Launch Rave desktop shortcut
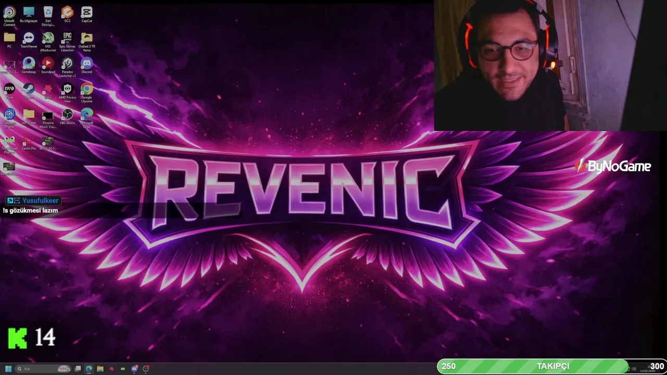This screenshot has height=375, width=667. pyautogui.click(x=9, y=91)
